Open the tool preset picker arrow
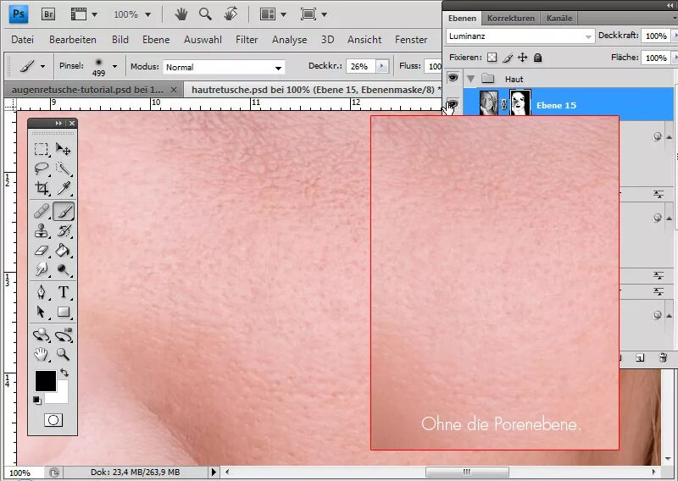 pyautogui.click(x=42, y=67)
